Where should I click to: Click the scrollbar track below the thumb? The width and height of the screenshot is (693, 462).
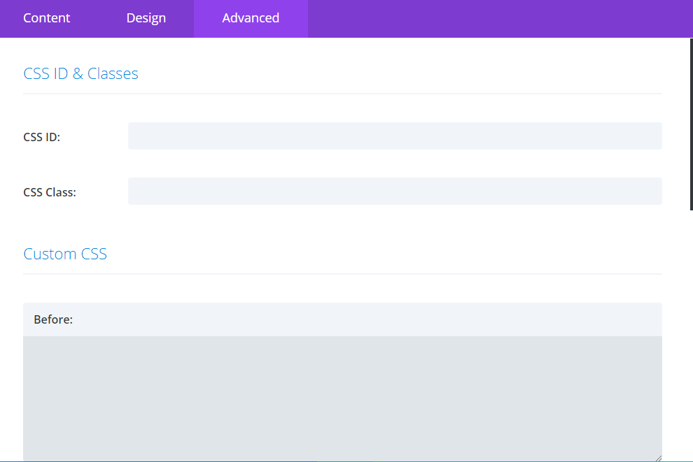pyautogui.click(x=690, y=335)
